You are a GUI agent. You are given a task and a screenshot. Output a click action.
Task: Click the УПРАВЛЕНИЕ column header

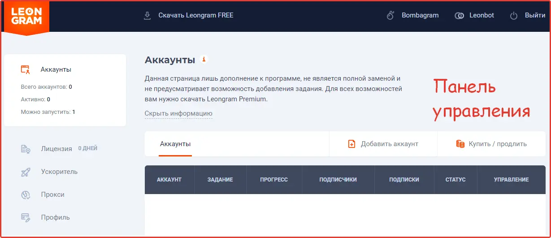(512, 180)
